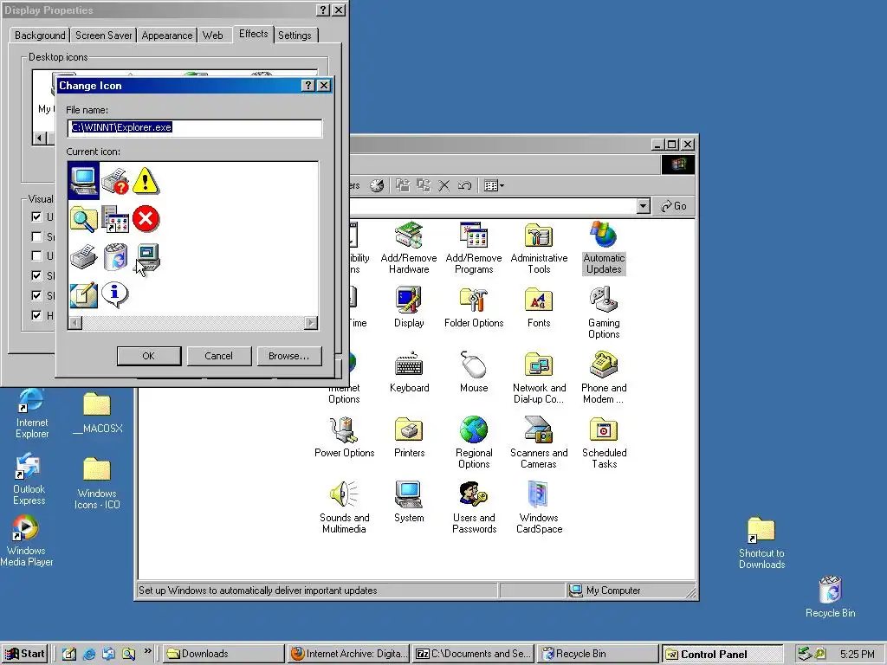The width and height of the screenshot is (887, 665).
Task: Open the System control panel item
Action: click(409, 502)
